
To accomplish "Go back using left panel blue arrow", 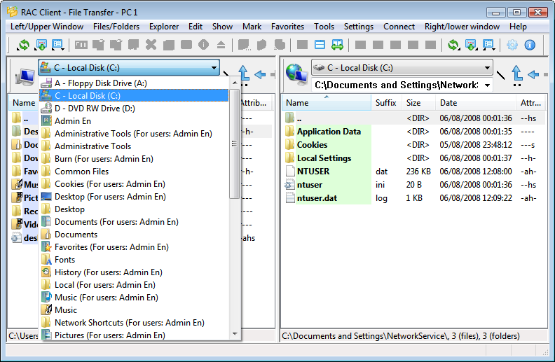I will pos(260,74).
